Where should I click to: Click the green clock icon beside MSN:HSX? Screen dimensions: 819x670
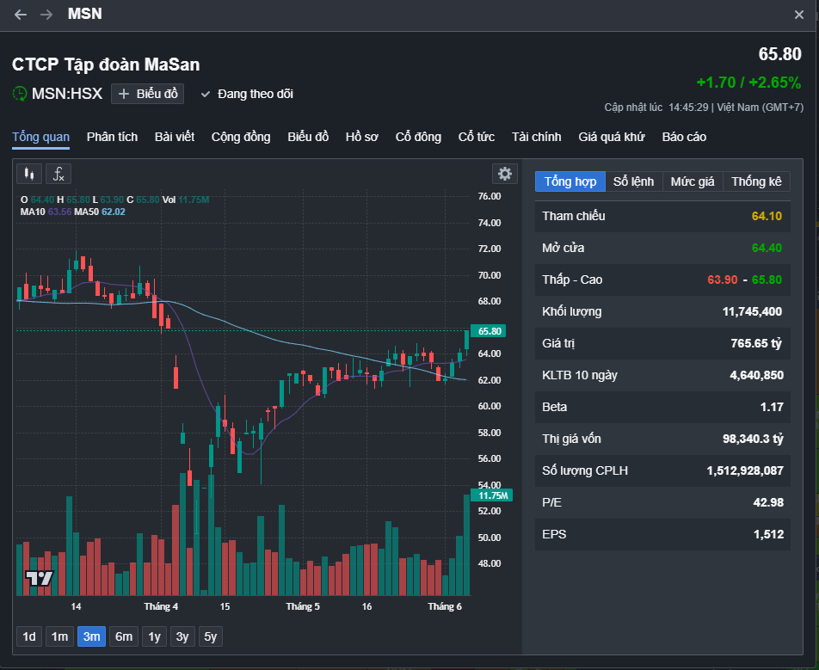(x=20, y=94)
